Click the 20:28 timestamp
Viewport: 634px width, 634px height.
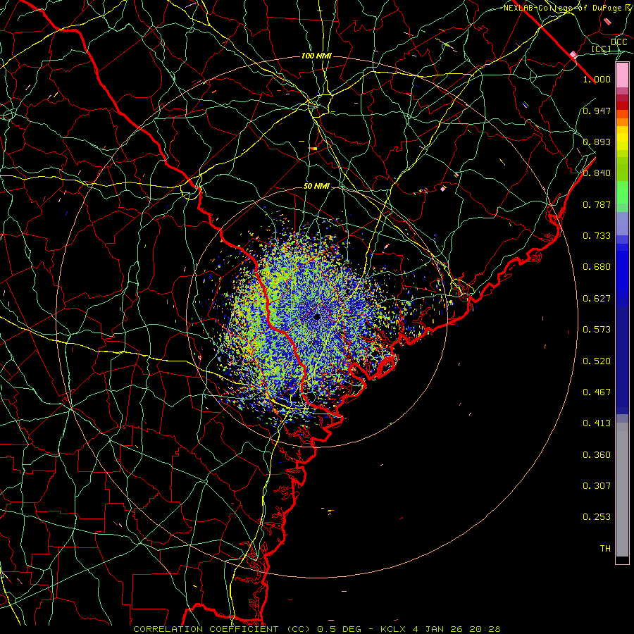(x=485, y=629)
